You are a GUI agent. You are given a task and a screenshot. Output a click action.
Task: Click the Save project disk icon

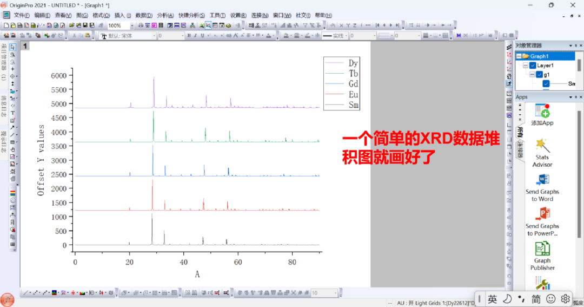(x=85, y=25)
